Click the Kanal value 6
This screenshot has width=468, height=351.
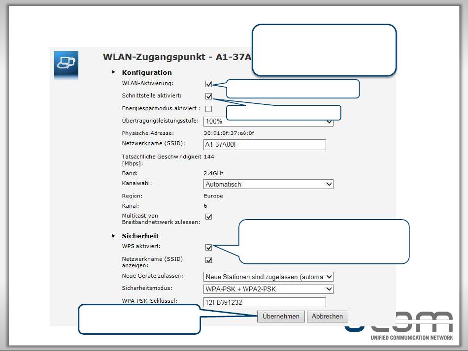[x=205, y=206]
